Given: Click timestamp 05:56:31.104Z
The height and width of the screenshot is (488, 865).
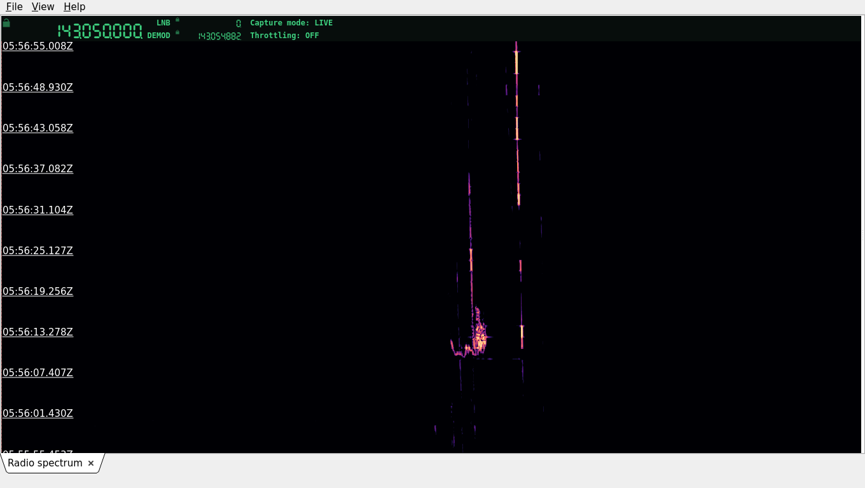Looking at the screenshot, I should point(38,210).
